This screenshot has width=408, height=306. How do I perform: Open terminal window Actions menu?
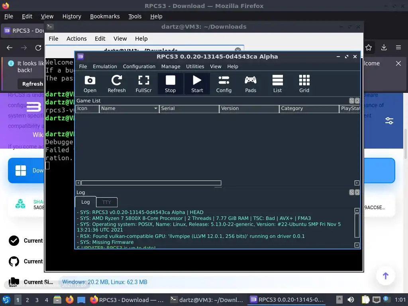[x=76, y=39]
